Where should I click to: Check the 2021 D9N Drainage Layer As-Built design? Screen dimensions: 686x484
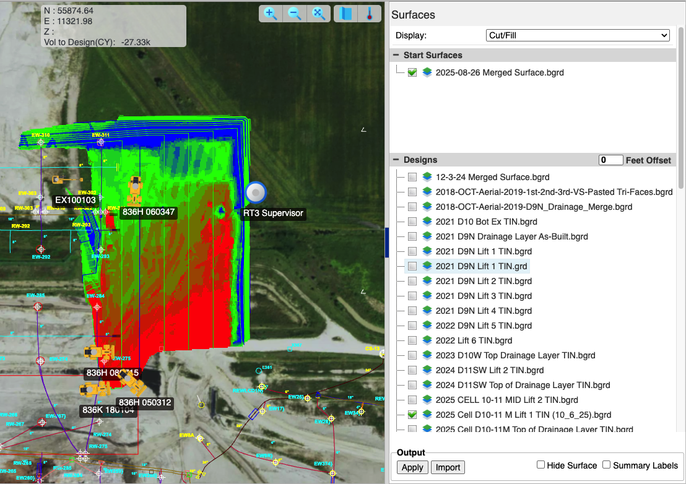point(412,236)
